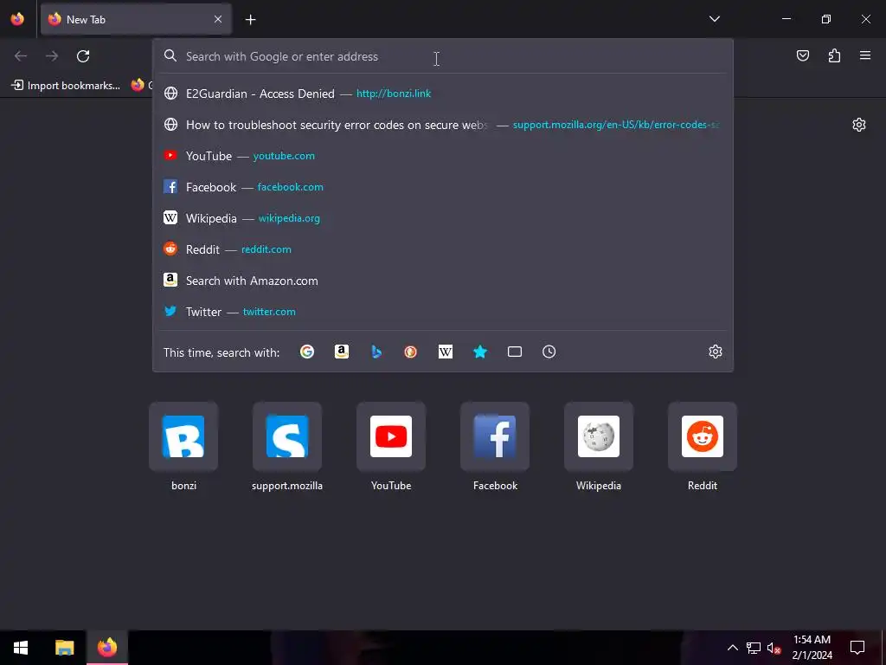Click the Back navigation arrow
The width and height of the screenshot is (886, 665).
tap(21, 56)
